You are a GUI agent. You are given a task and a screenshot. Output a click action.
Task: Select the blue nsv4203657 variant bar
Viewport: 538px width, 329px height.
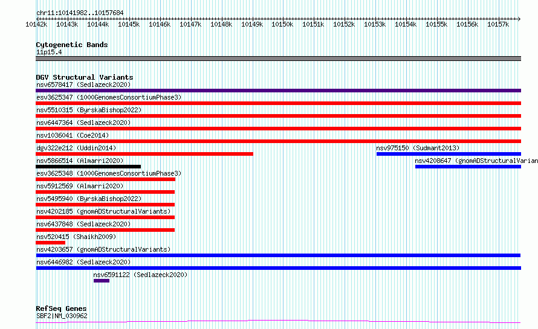point(278,255)
